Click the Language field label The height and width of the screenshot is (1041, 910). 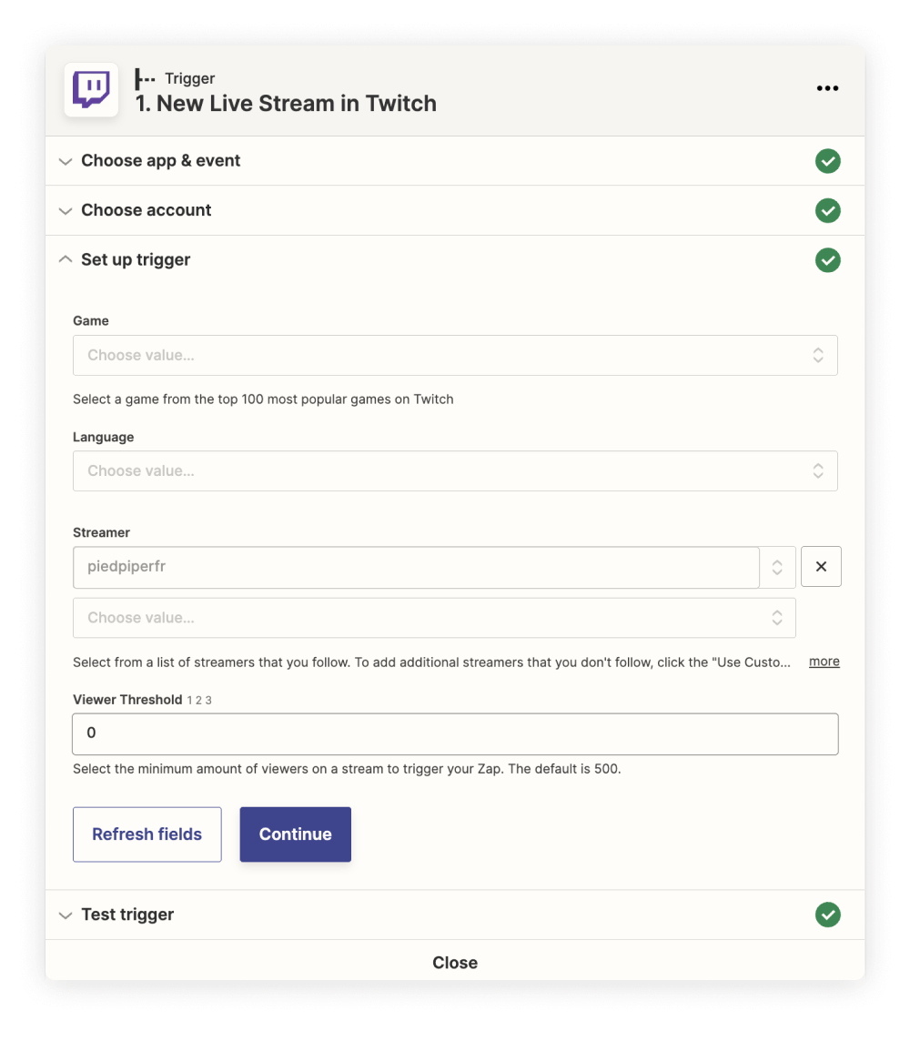(x=104, y=437)
